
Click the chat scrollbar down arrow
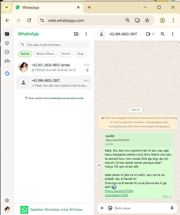pyautogui.click(x=178, y=201)
